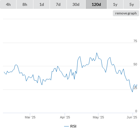The height and width of the screenshot is (134, 140).
Task: Click the Mar '25 axis label
Action: click(x=30, y=117)
